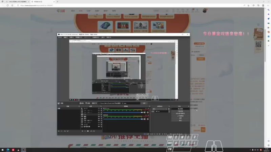Click the browser address bar
271x152 pixels.
[x=130, y=5]
